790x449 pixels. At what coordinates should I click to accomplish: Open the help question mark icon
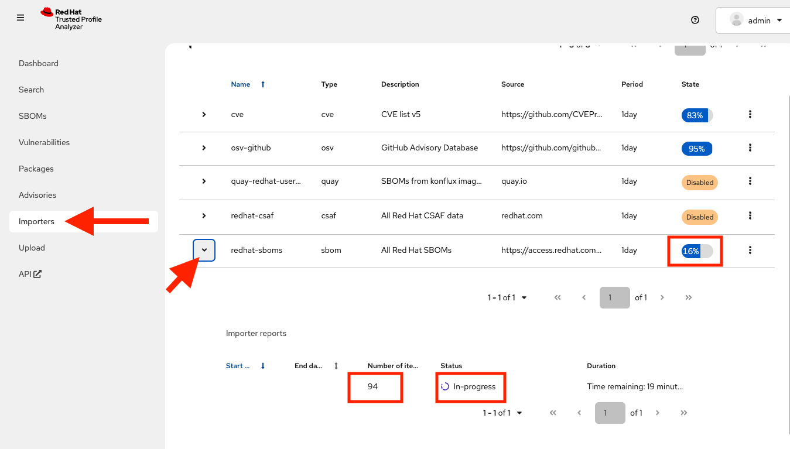tap(695, 19)
